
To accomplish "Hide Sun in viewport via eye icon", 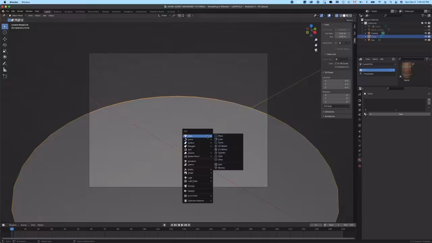I will (425, 40).
